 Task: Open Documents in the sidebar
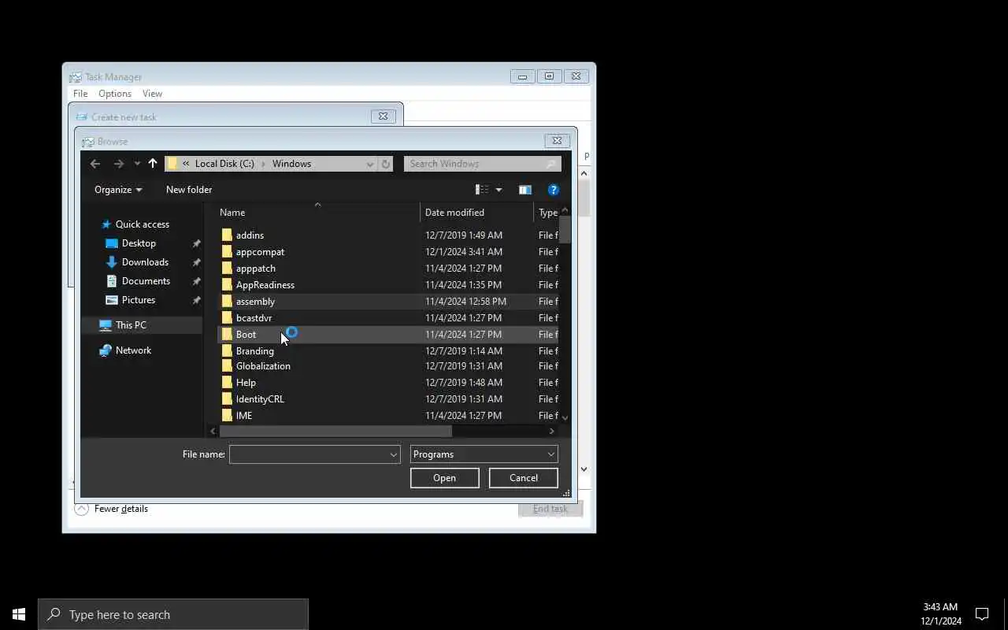pos(146,281)
